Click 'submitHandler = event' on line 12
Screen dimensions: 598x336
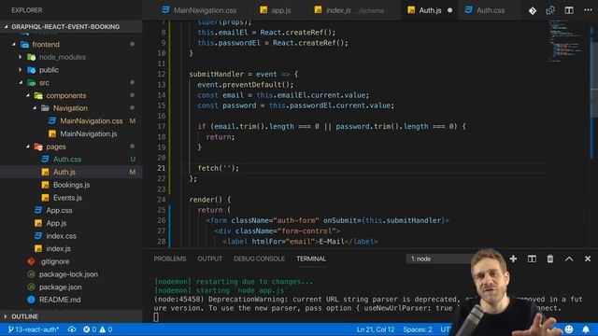(x=233, y=74)
